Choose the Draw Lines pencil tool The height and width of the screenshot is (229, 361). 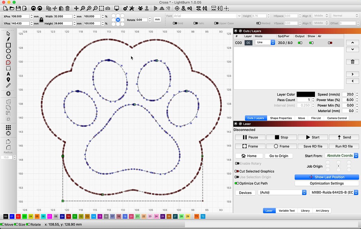click(x=8, y=39)
